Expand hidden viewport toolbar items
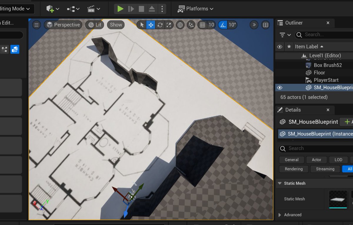 [x=254, y=25]
